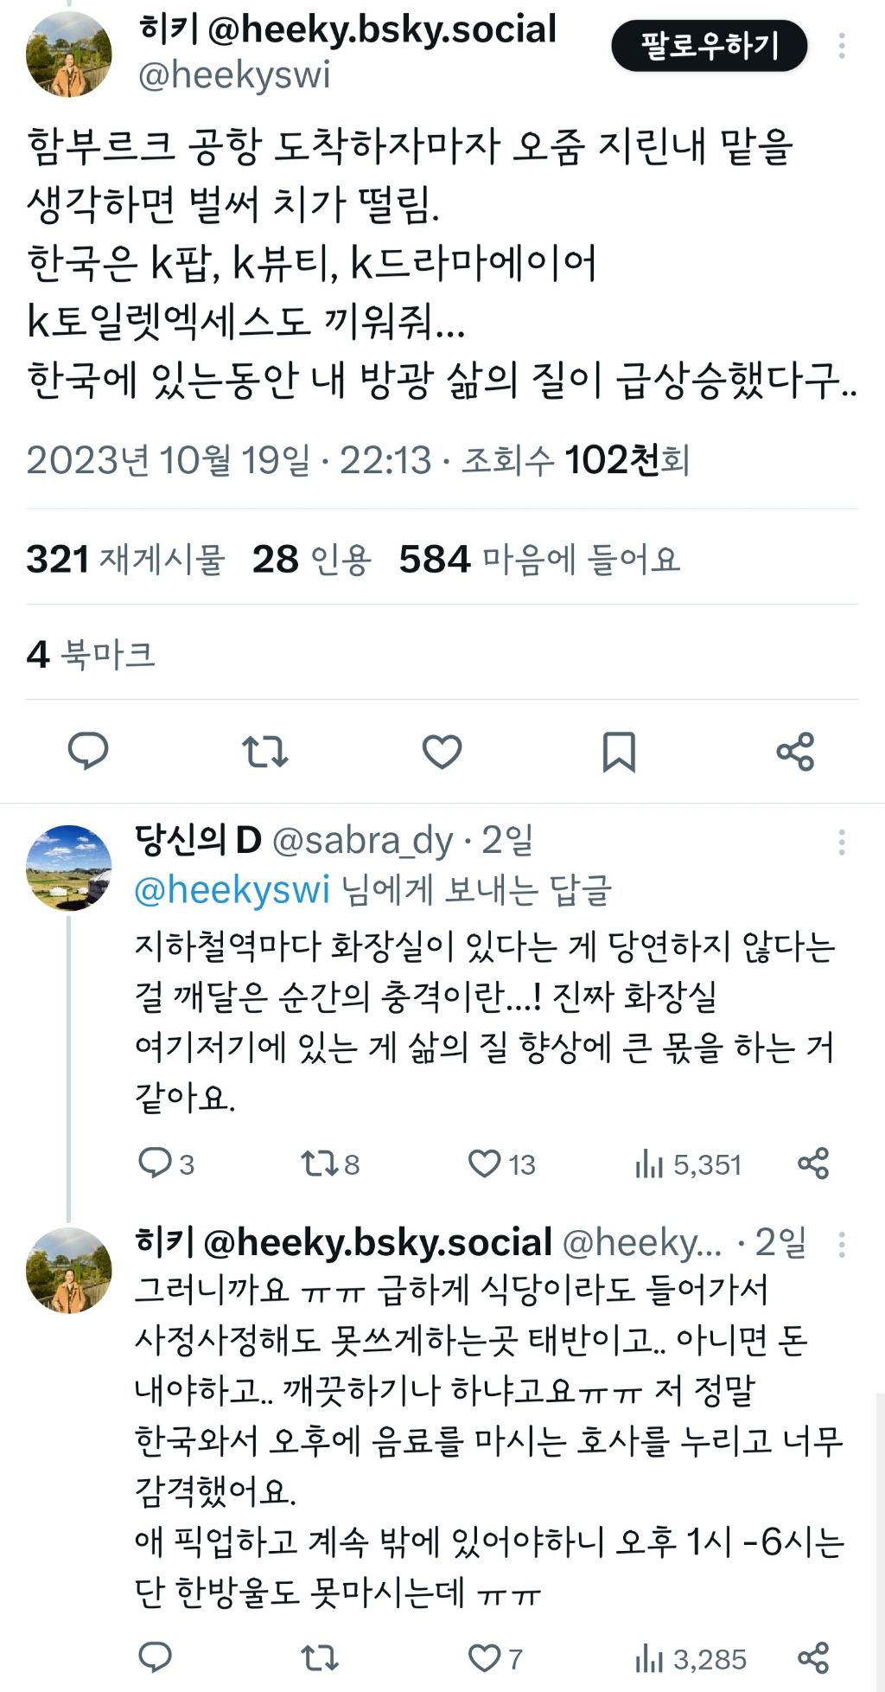Open more options on 당신의 D's reply
Image resolution: width=885 pixels, height=1692 pixels.
pyautogui.click(x=842, y=843)
